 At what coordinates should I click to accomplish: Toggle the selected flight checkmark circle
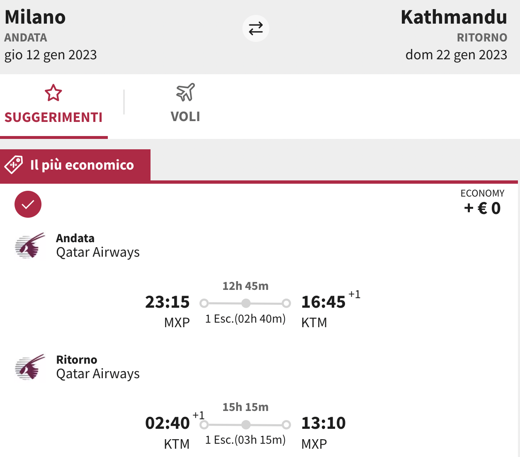(28, 204)
